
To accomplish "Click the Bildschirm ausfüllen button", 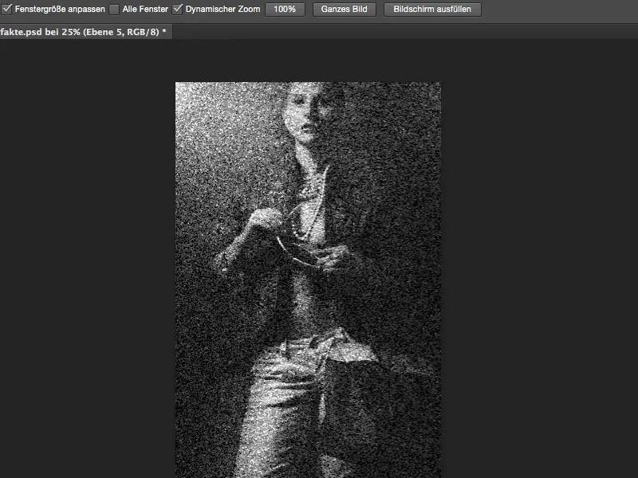I will (x=432, y=9).
